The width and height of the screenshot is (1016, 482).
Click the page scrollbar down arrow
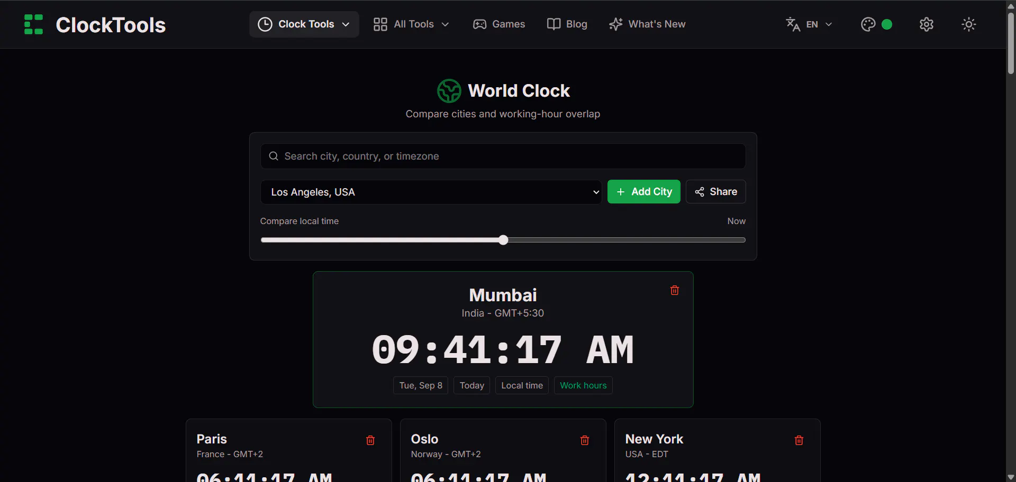[x=1011, y=477]
